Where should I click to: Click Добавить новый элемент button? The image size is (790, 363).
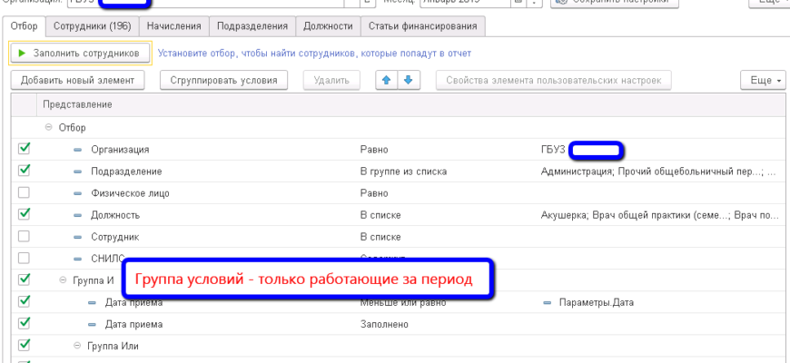pyautogui.click(x=77, y=80)
